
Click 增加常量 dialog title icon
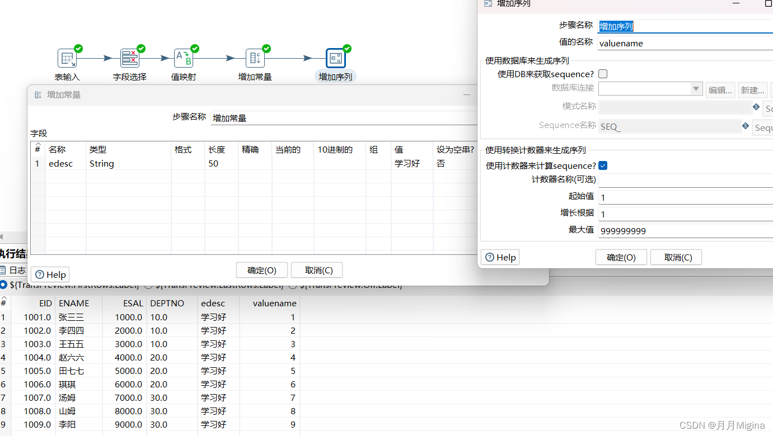point(38,95)
